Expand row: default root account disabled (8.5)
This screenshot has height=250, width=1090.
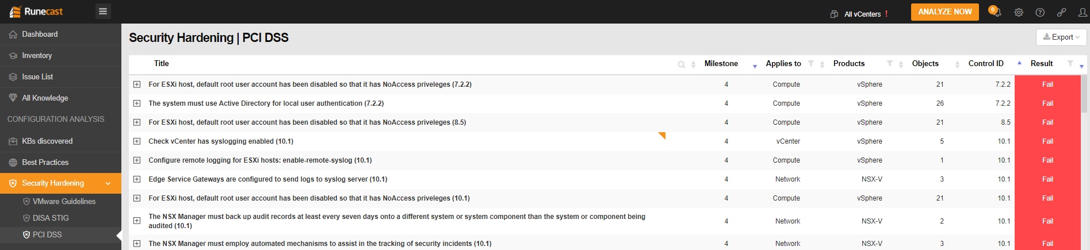click(x=137, y=122)
